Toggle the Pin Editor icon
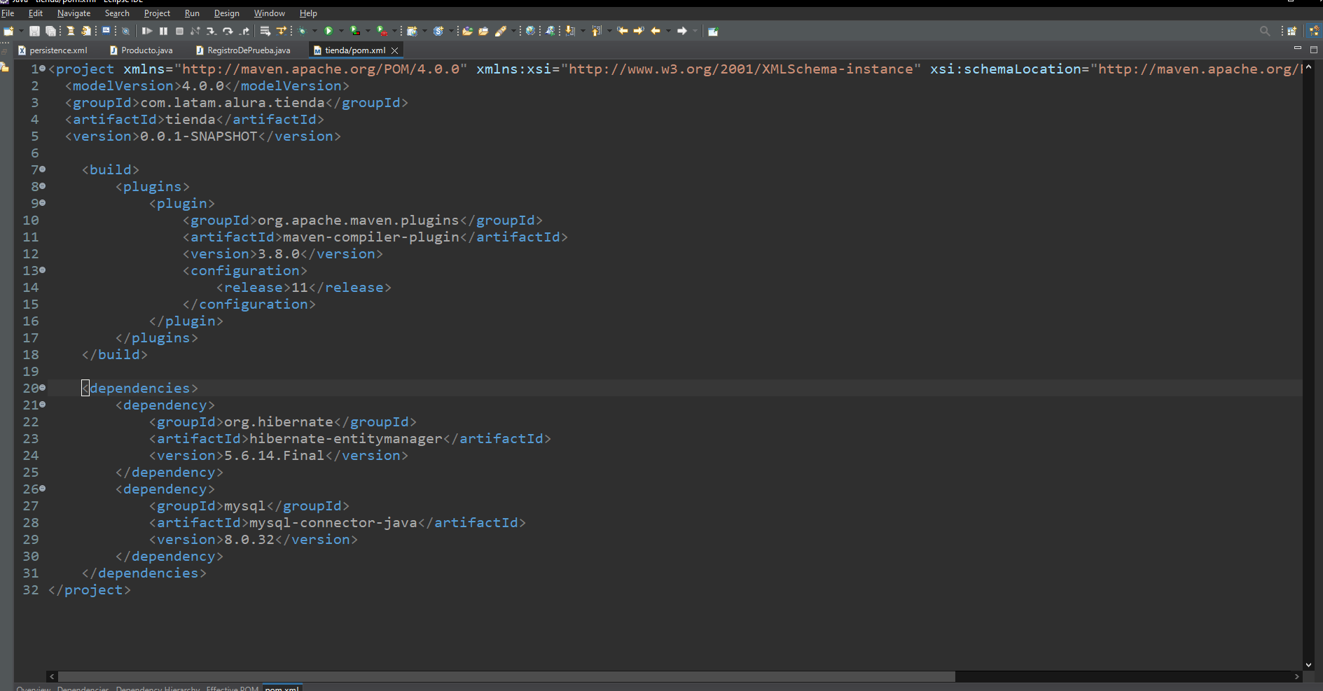The width and height of the screenshot is (1323, 691). [x=714, y=31]
